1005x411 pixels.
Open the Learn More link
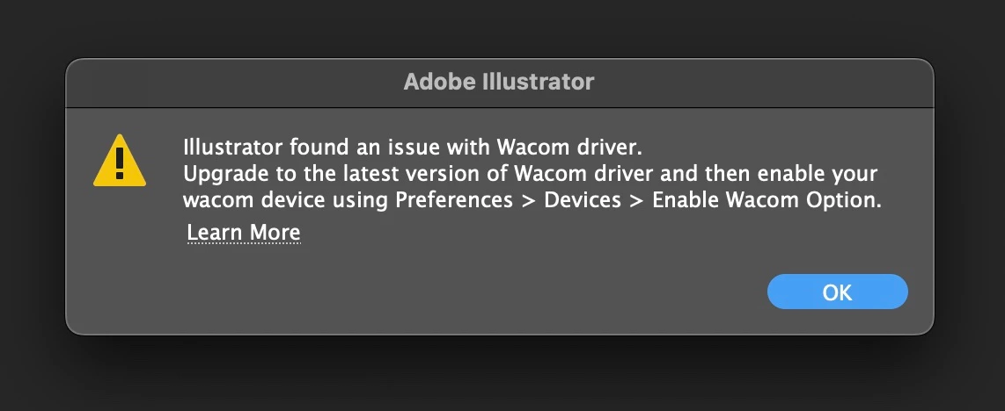244,233
